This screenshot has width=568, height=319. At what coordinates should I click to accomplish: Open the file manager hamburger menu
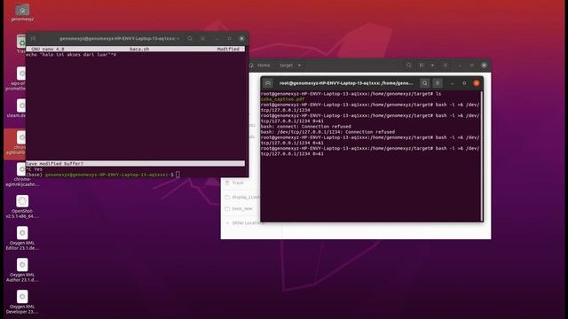pyautogui.click(x=446, y=66)
